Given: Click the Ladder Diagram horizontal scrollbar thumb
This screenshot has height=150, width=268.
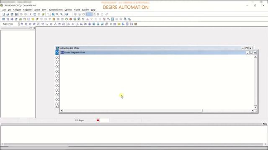Looking at the screenshot, I should [132, 111].
